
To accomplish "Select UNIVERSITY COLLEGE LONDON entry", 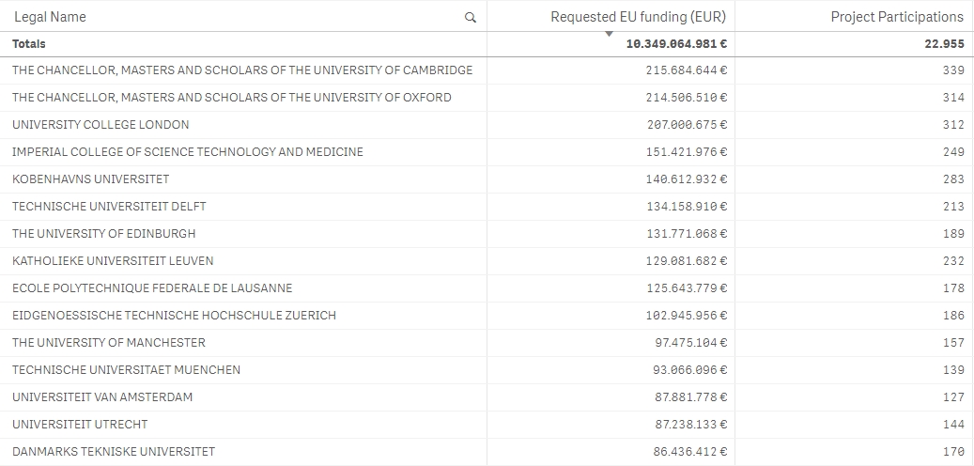I will click(x=100, y=125).
